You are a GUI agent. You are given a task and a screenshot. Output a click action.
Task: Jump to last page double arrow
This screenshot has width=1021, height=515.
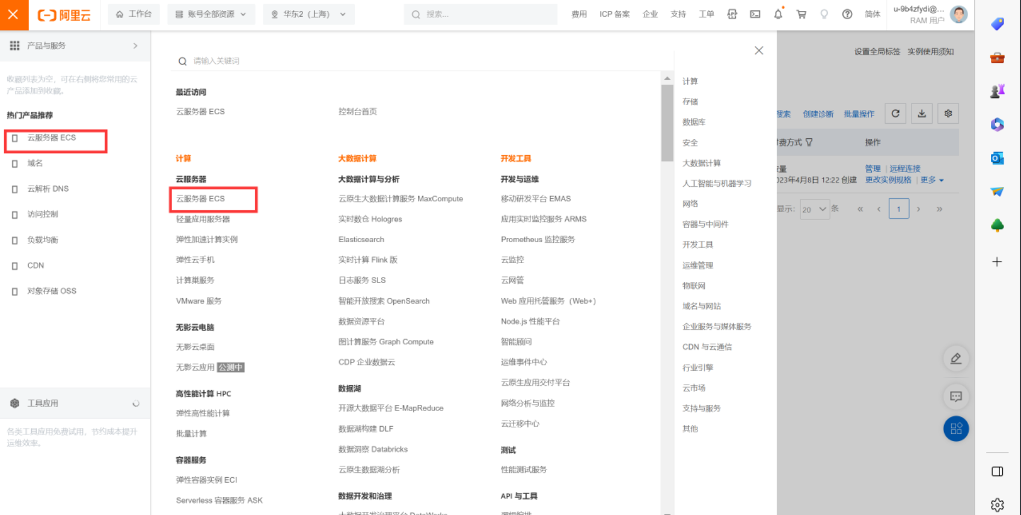pos(939,209)
